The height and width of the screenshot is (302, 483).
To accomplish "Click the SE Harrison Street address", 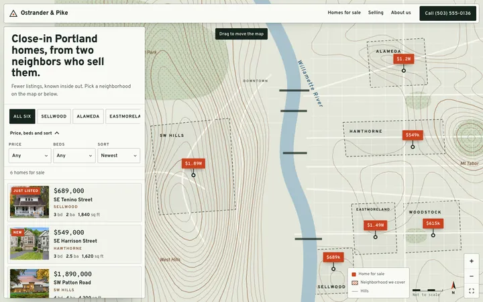I will click(x=75, y=241).
